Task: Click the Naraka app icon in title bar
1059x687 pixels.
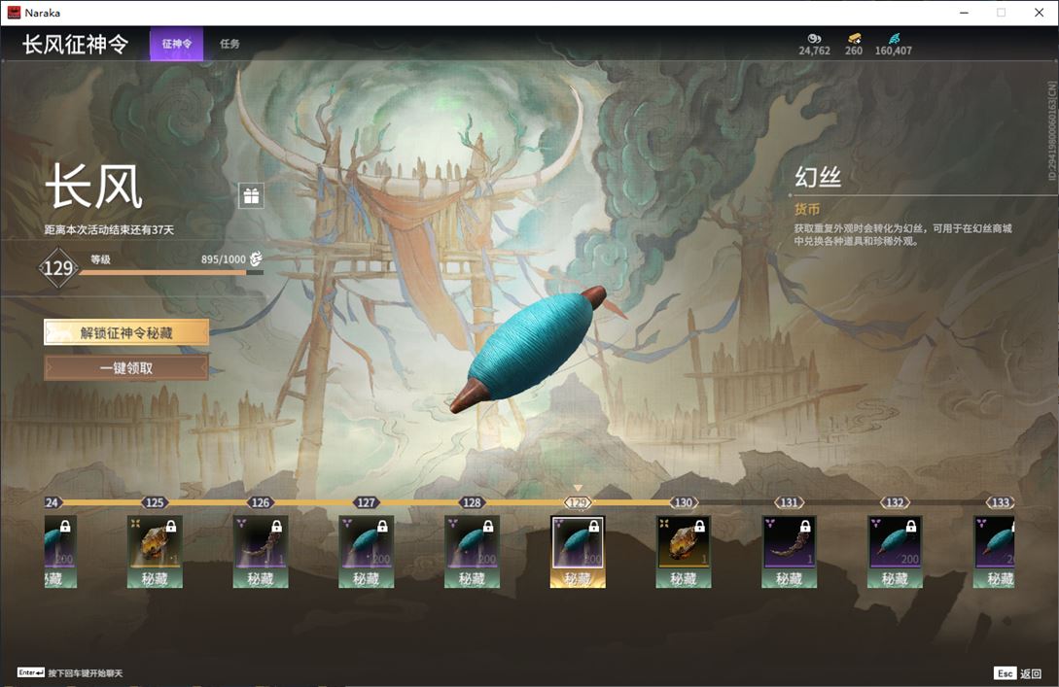Action: pos(14,13)
